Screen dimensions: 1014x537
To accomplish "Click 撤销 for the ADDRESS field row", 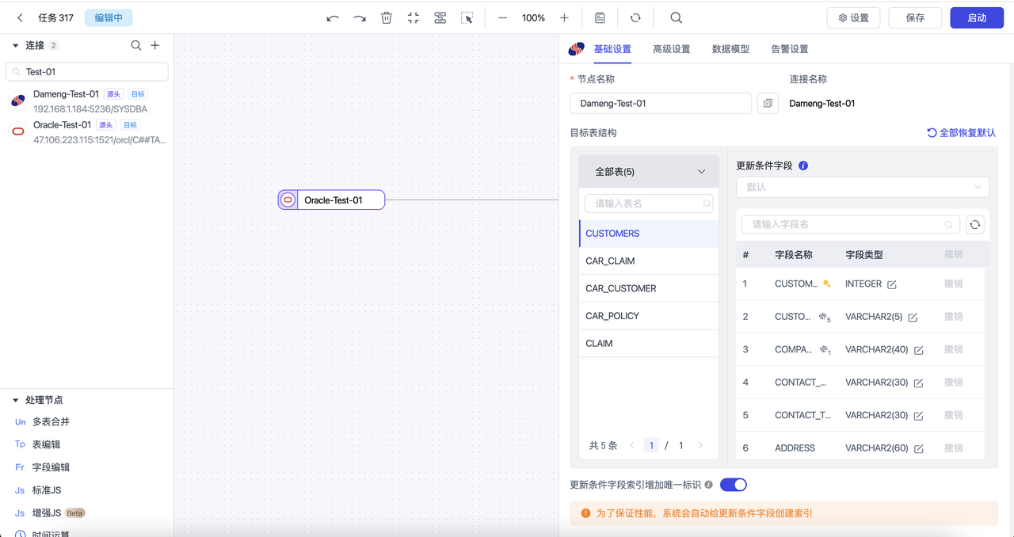I will click(953, 448).
